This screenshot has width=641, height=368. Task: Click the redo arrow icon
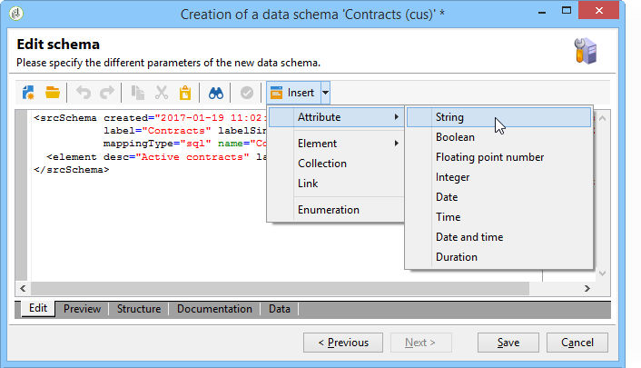[107, 93]
